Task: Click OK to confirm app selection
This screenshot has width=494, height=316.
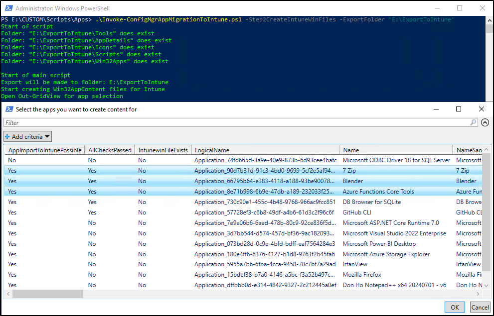Action: point(455,307)
